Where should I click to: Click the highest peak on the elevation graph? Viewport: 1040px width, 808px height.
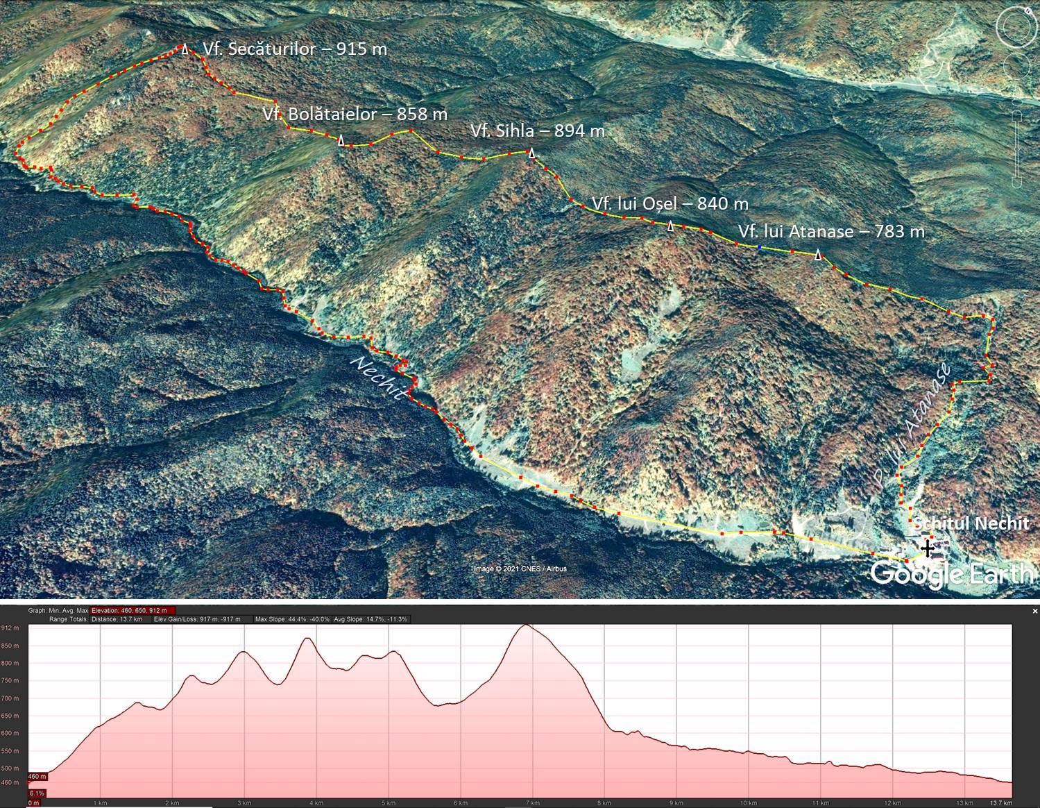526,625
